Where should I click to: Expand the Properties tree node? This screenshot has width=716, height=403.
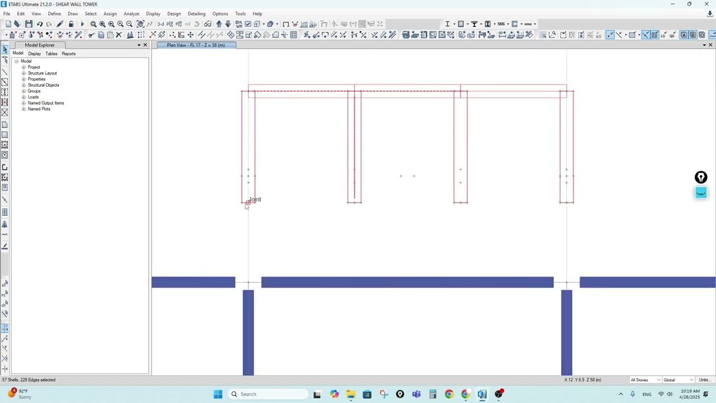point(23,79)
